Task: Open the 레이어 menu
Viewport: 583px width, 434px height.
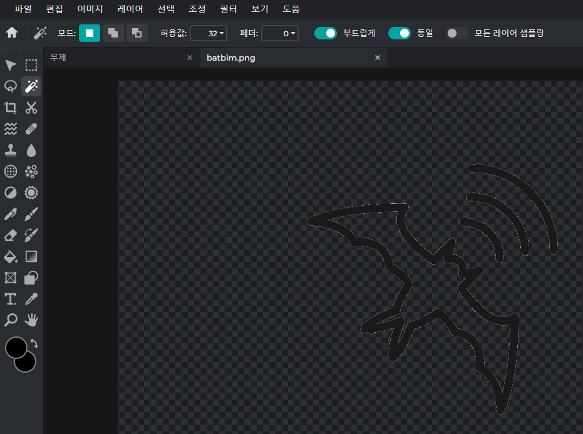Action: coord(130,9)
